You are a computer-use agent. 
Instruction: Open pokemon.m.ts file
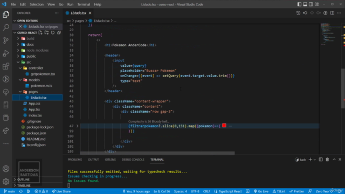(41, 86)
